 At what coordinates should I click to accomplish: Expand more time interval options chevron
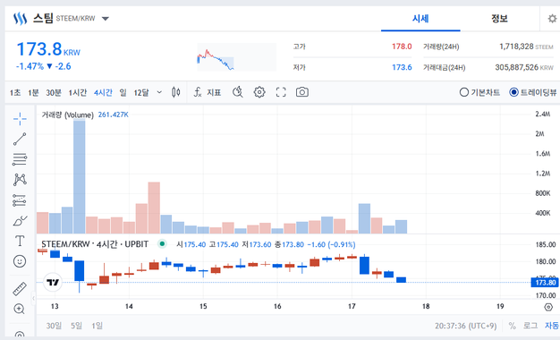point(159,92)
